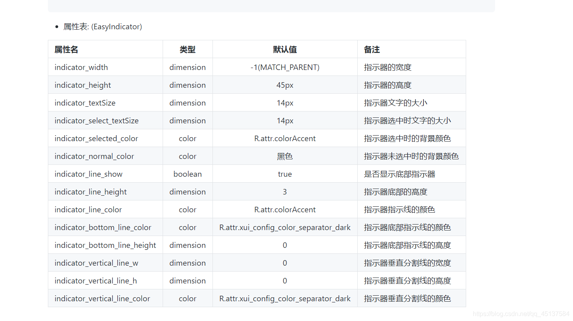Click the note '指示器指示线的颜色'

(x=400, y=210)
